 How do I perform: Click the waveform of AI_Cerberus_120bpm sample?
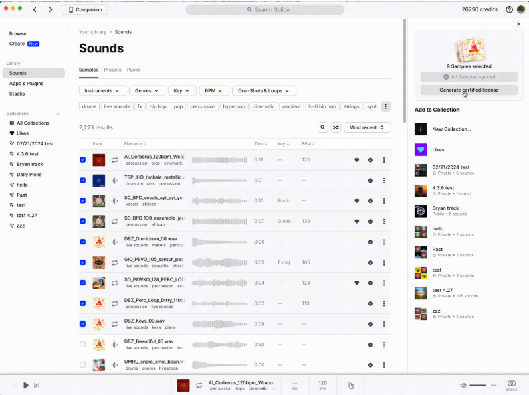coord(219,160)
